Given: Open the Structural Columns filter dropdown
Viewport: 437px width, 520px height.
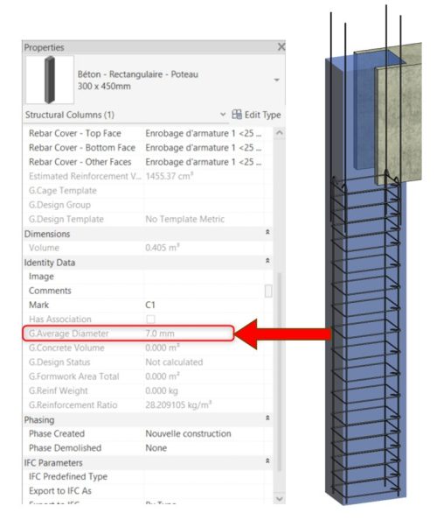Looking at the screenshot, I should 223,115.
